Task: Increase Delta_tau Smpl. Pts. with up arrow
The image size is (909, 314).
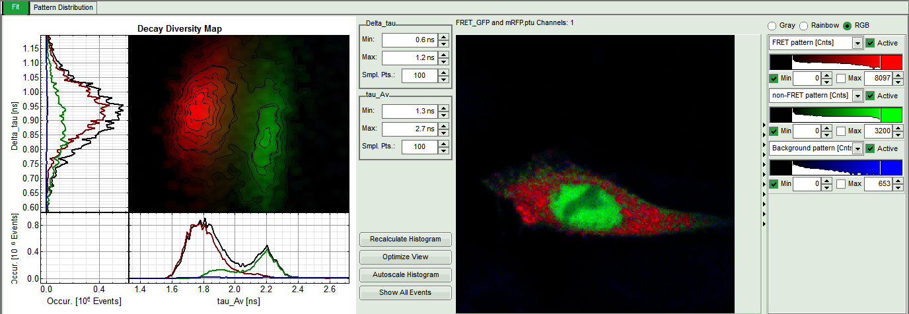Action: (443, 73)
